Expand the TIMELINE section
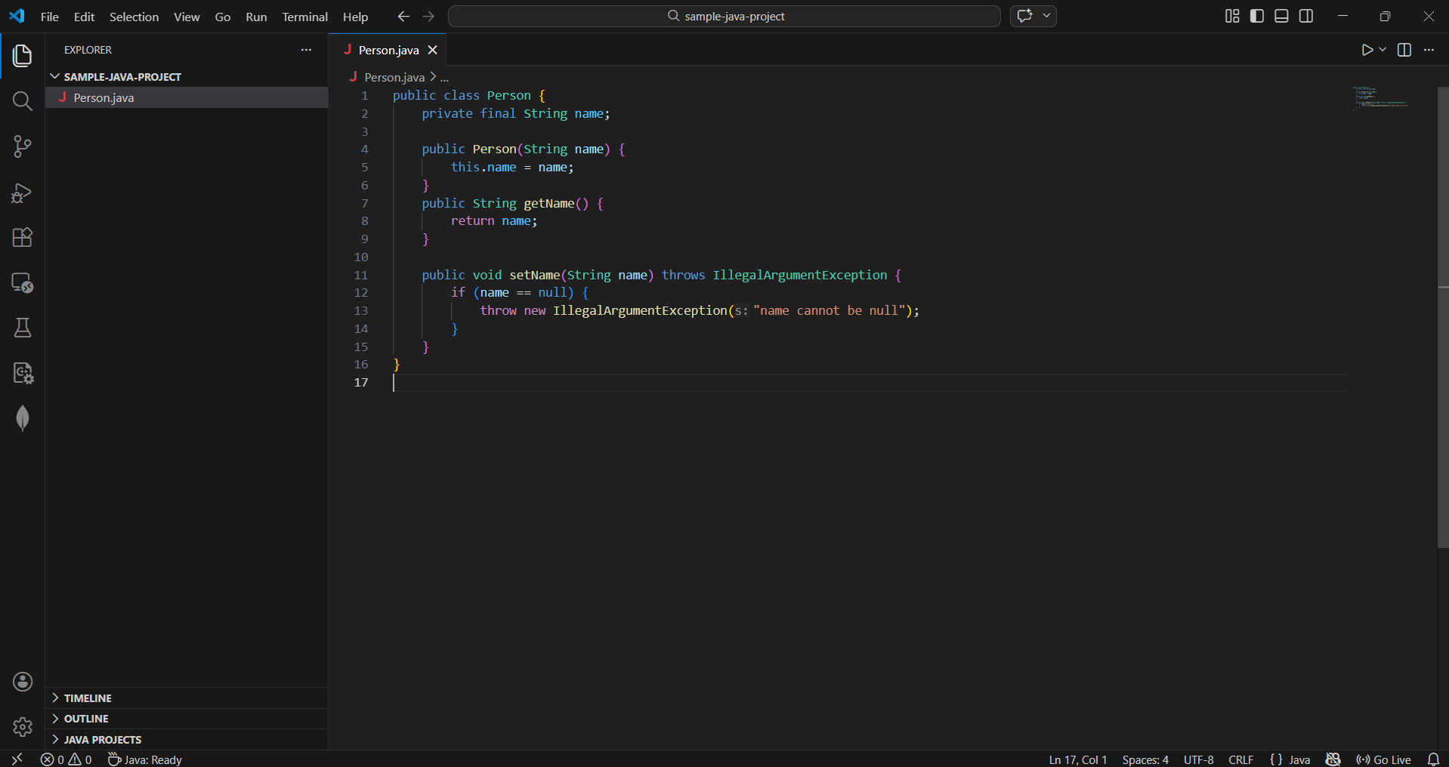The width and height of the screenshot is (1449, 767). tap(88, 698)
